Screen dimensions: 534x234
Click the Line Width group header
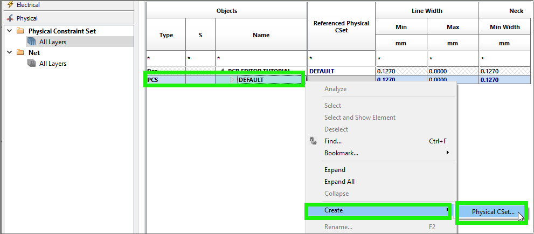tap(427, 11)
